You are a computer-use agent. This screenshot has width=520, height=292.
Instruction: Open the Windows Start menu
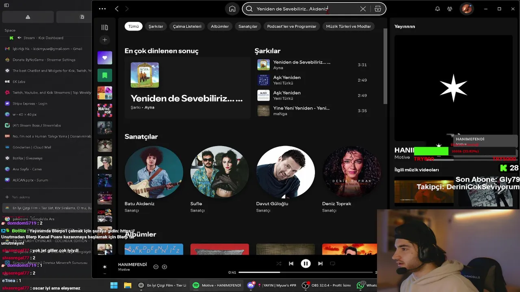pyautogui.click(x=114, y=286)
